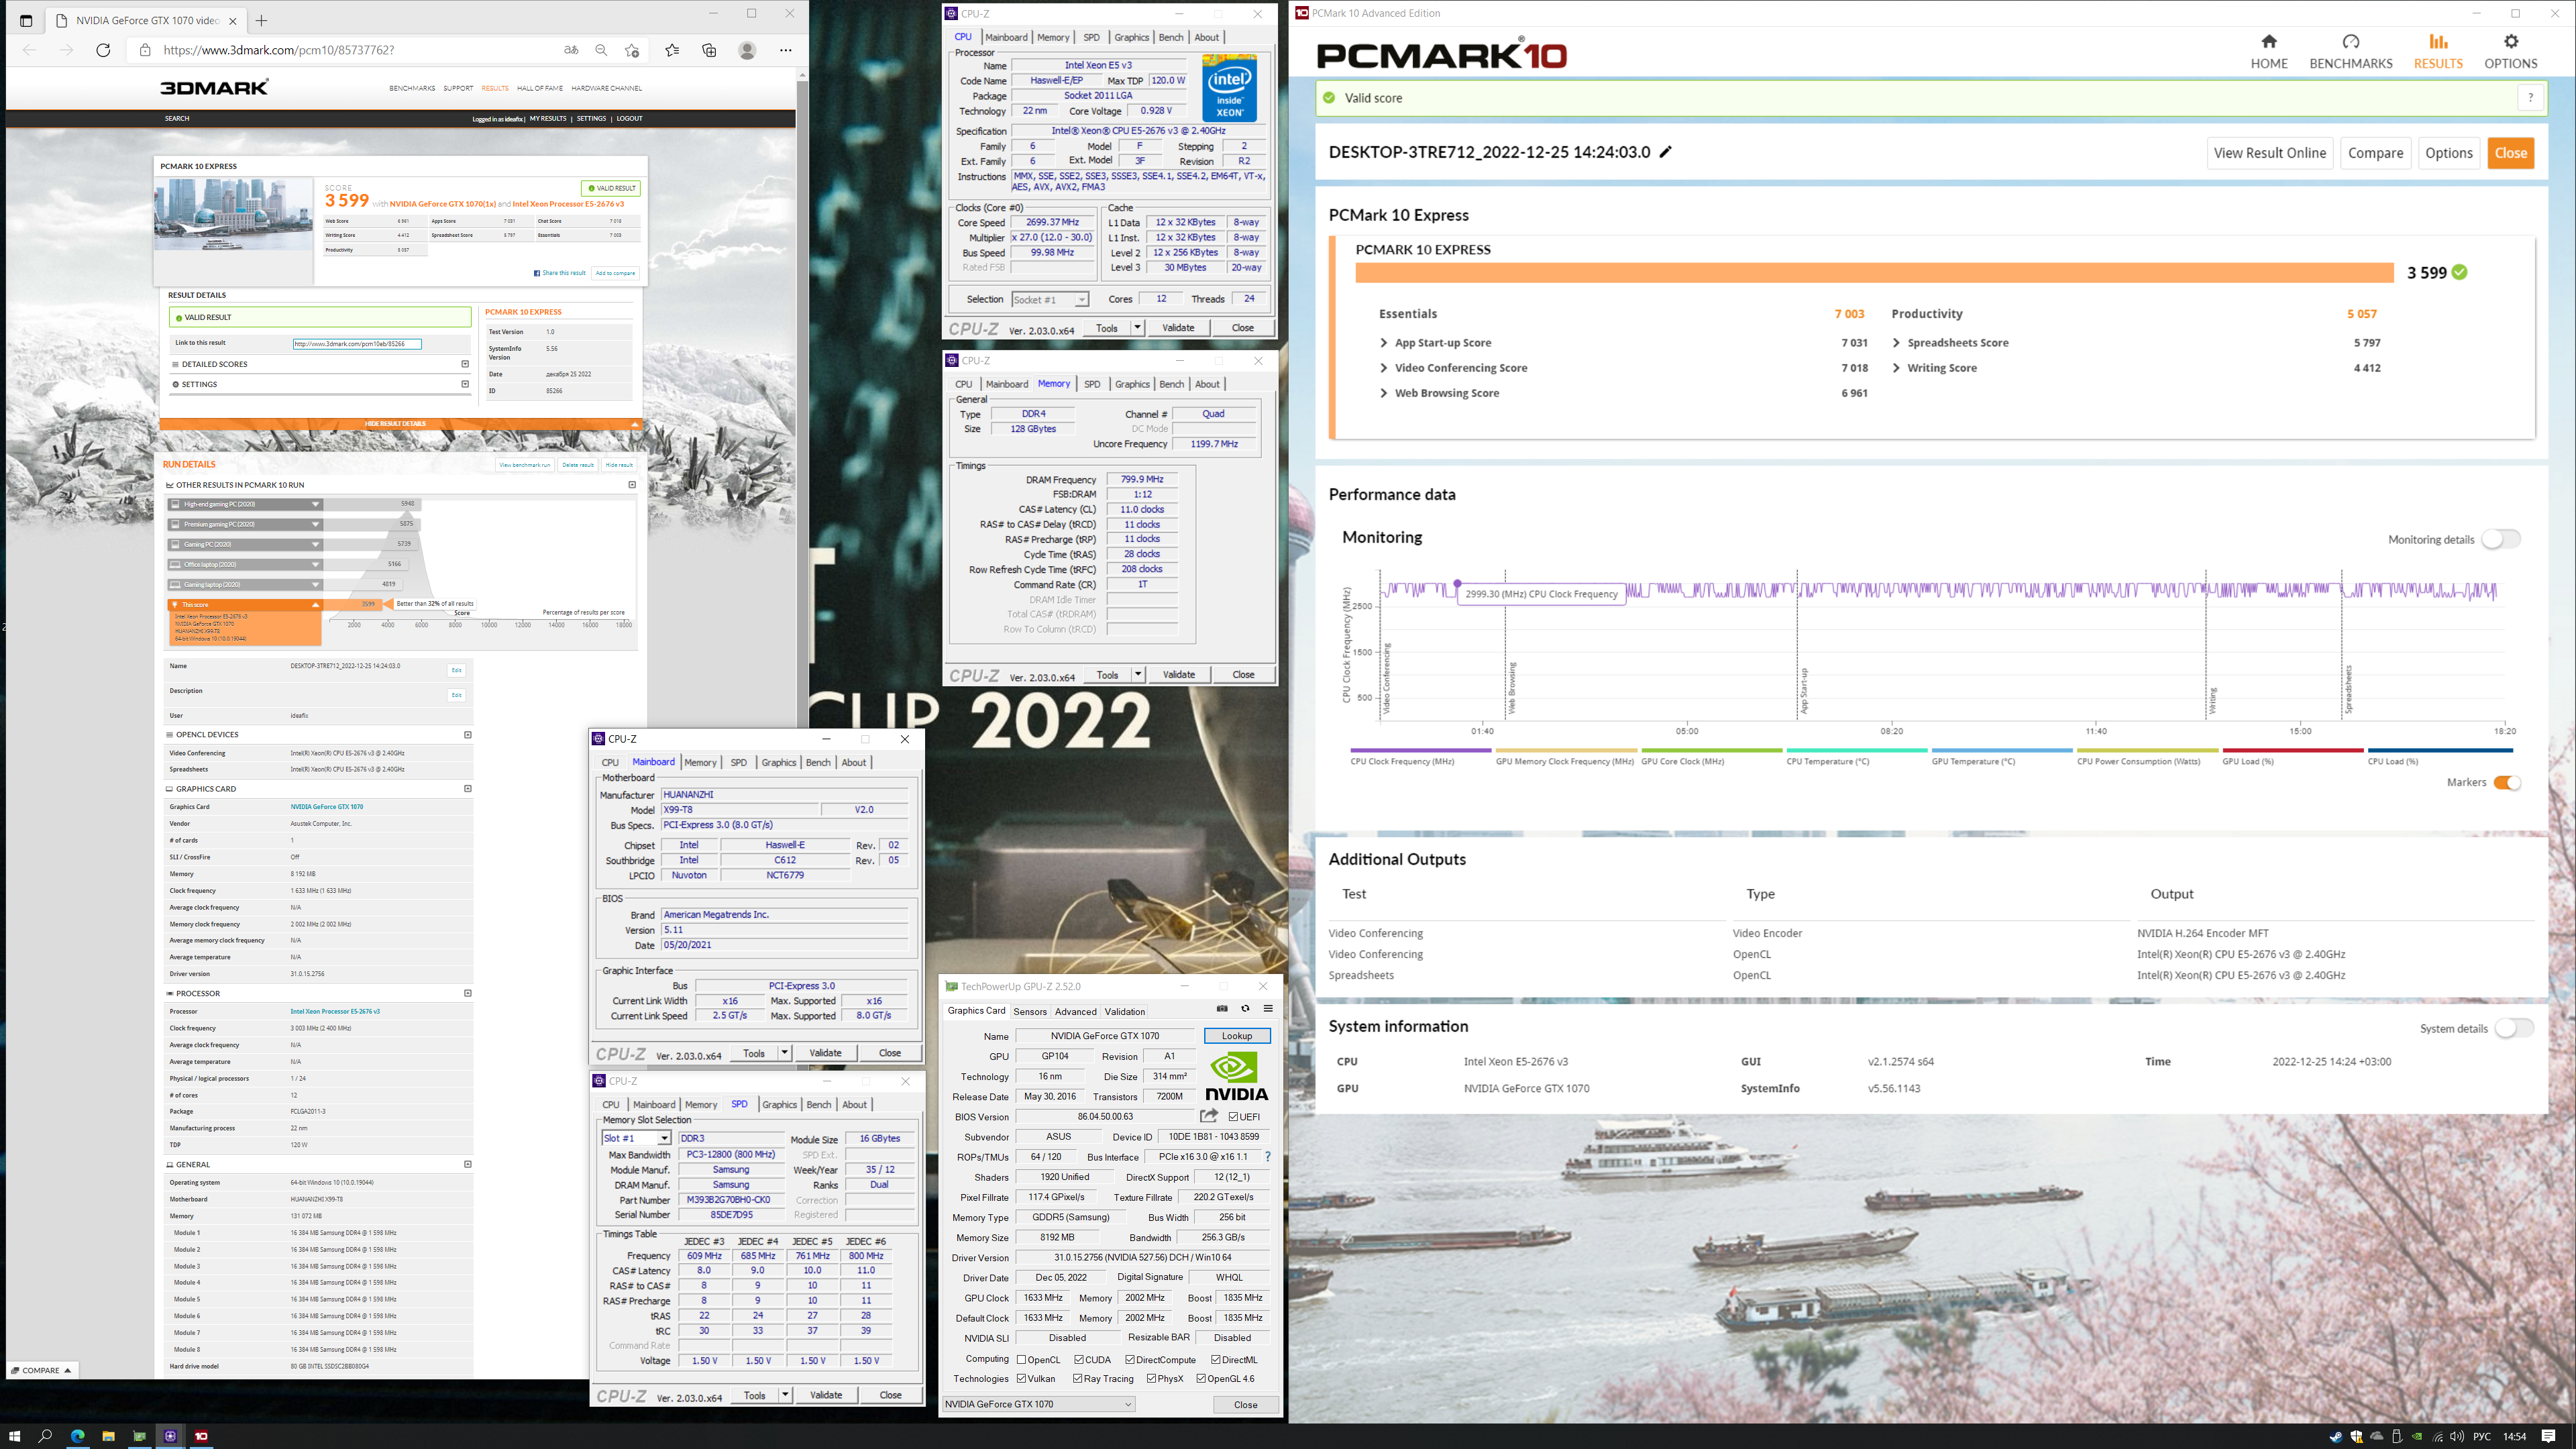Screen dimensions: 2576x1449
Task: Click the CPU Clock Frequency marker point on graph
Action: coord(1457,583)
